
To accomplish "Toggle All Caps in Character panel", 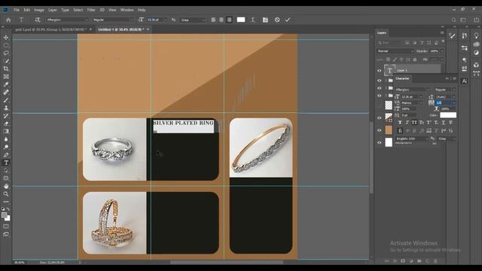I will [414, 123].
